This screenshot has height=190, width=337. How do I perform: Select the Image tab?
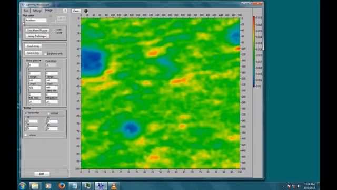pyautogui.click(x=48, y=11)
